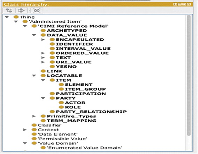
Task: Select the INTERVAL_VALUE class
Action: (83, 49)
